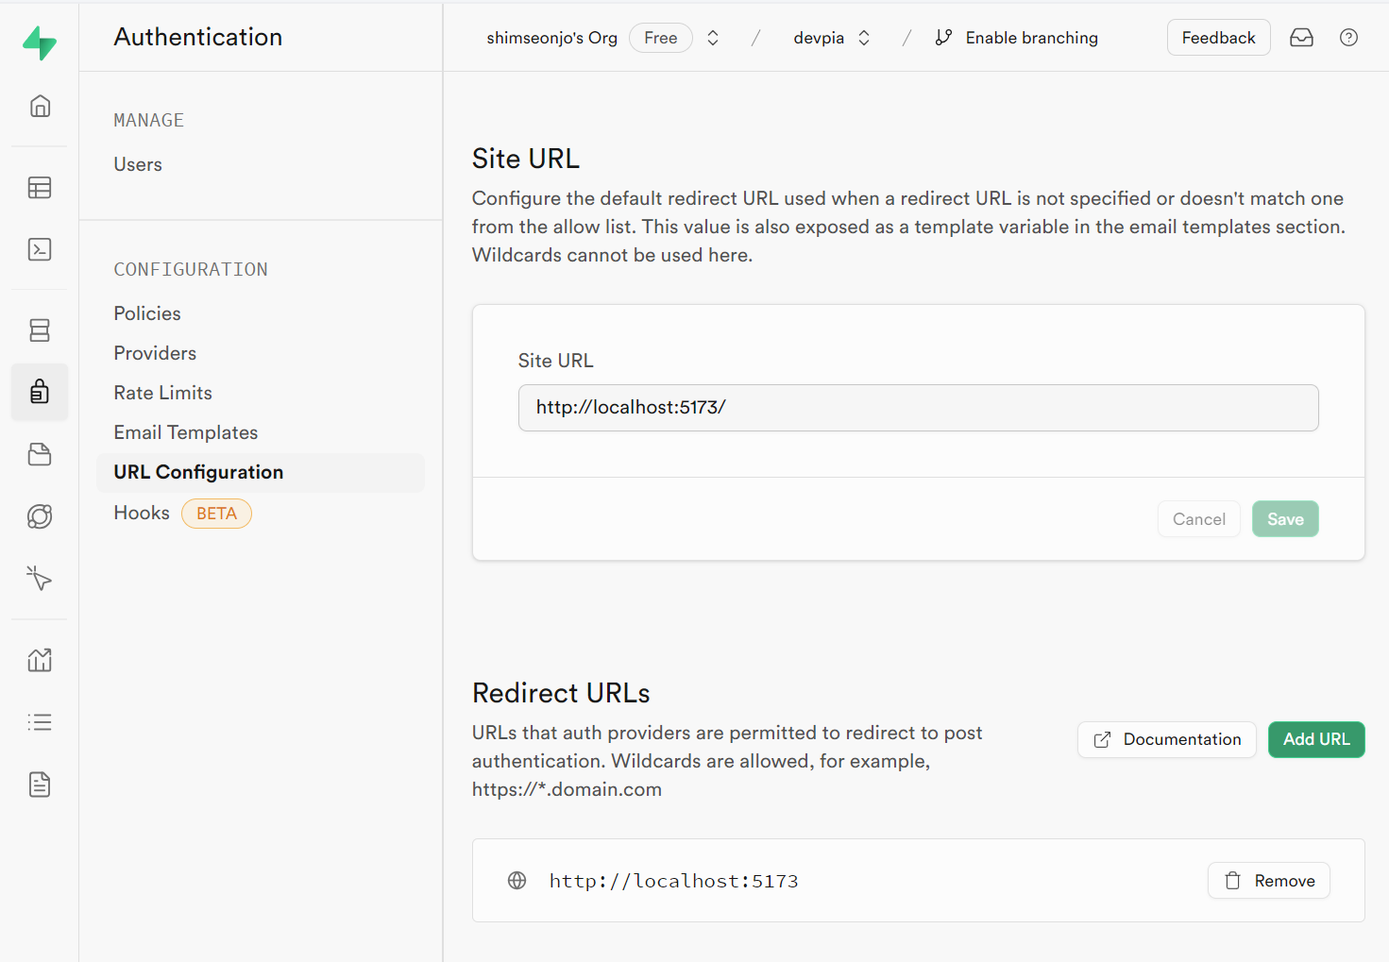Screen dimensions: 1389x962
Task: Open the help question mark icon
Action: pyautogui.click(x=1348, y=38)
